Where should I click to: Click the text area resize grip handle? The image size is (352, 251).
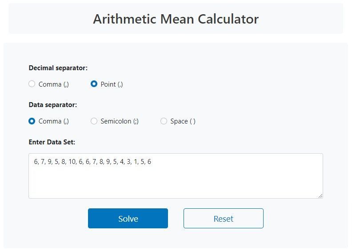[x=320, y=196]
